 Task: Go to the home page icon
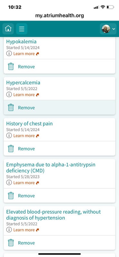[x=8, y=29]
